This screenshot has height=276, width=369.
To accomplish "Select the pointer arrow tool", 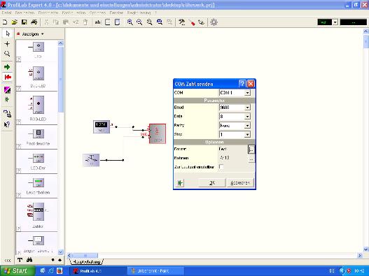I will [x=7, y=34].
